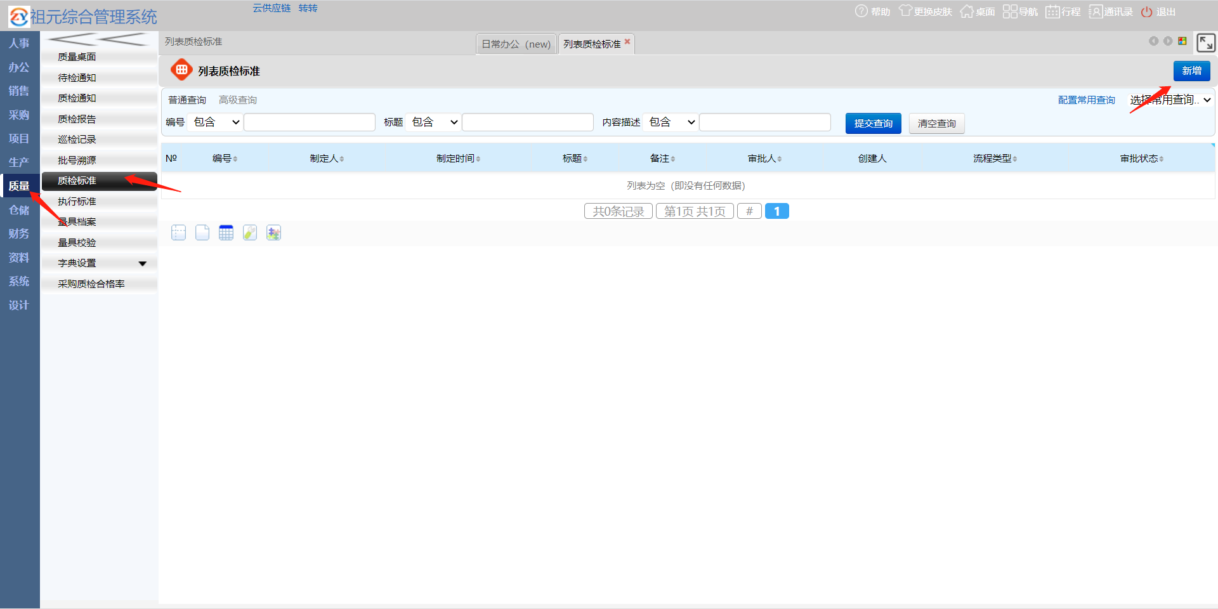Click the four-color squares tab icon
Screen dimensions: 1218x609
pyautogui.click(x=1182, y=41)
